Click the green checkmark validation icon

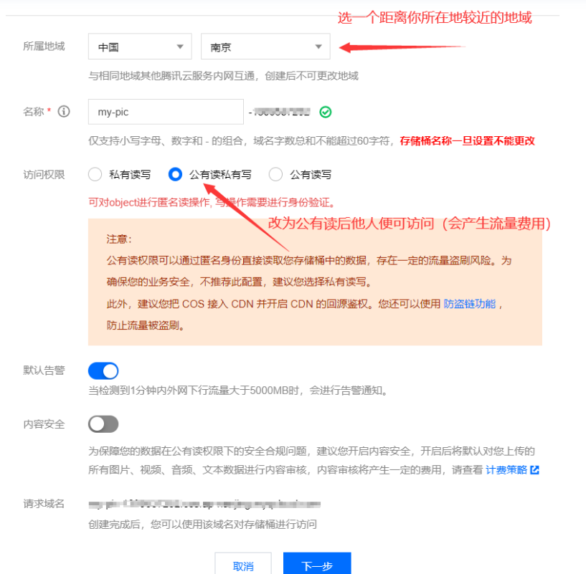point(325,112)
